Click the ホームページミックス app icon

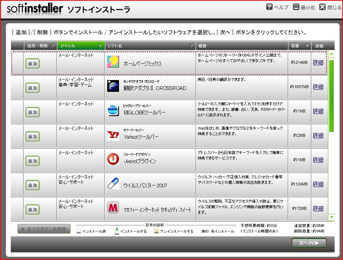(x=113, y=62)
